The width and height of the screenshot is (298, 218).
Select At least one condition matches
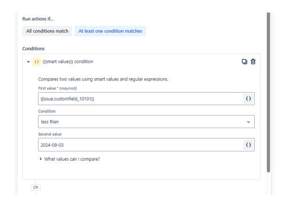(x=110, y=31)
